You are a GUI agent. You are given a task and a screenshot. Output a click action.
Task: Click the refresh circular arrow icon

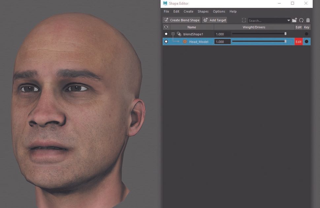301,20
